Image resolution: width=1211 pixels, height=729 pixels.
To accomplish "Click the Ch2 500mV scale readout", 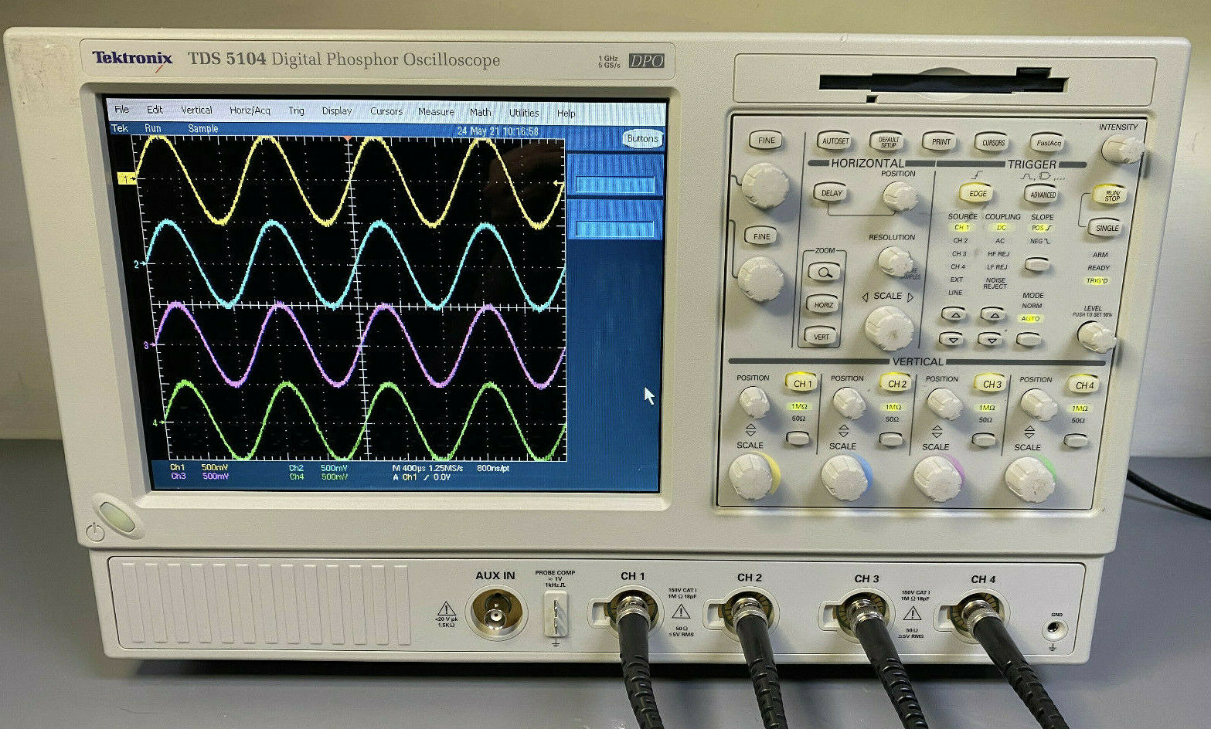I will click(318, 468).
